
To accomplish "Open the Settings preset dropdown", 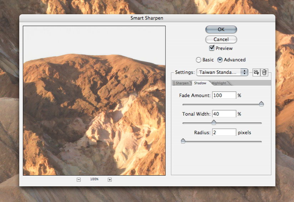I will (x=222, y=72).
